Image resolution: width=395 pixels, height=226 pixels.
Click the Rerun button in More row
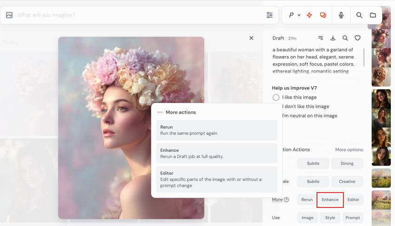(x=307, y=200)
